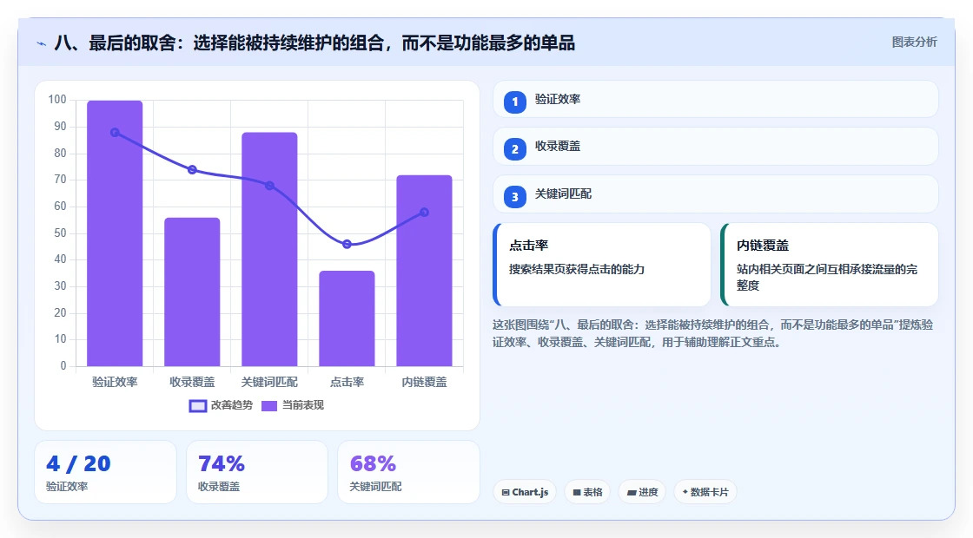The image size is (973, 538).
Task: Click the number 1 badge for 验证效率
Action: pos(514,102)
